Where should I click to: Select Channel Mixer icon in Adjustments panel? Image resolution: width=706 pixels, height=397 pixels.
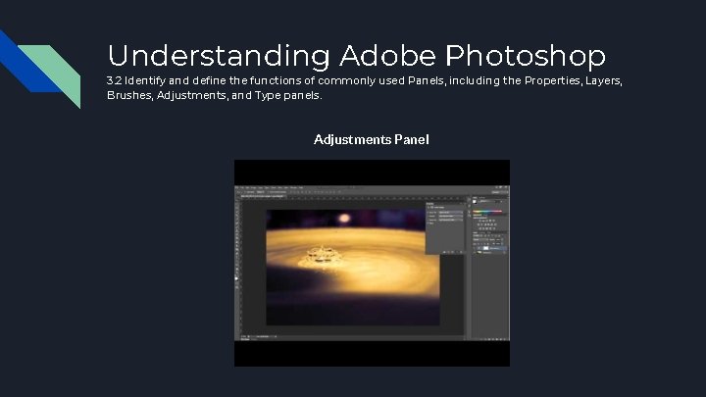pos(491,224)
